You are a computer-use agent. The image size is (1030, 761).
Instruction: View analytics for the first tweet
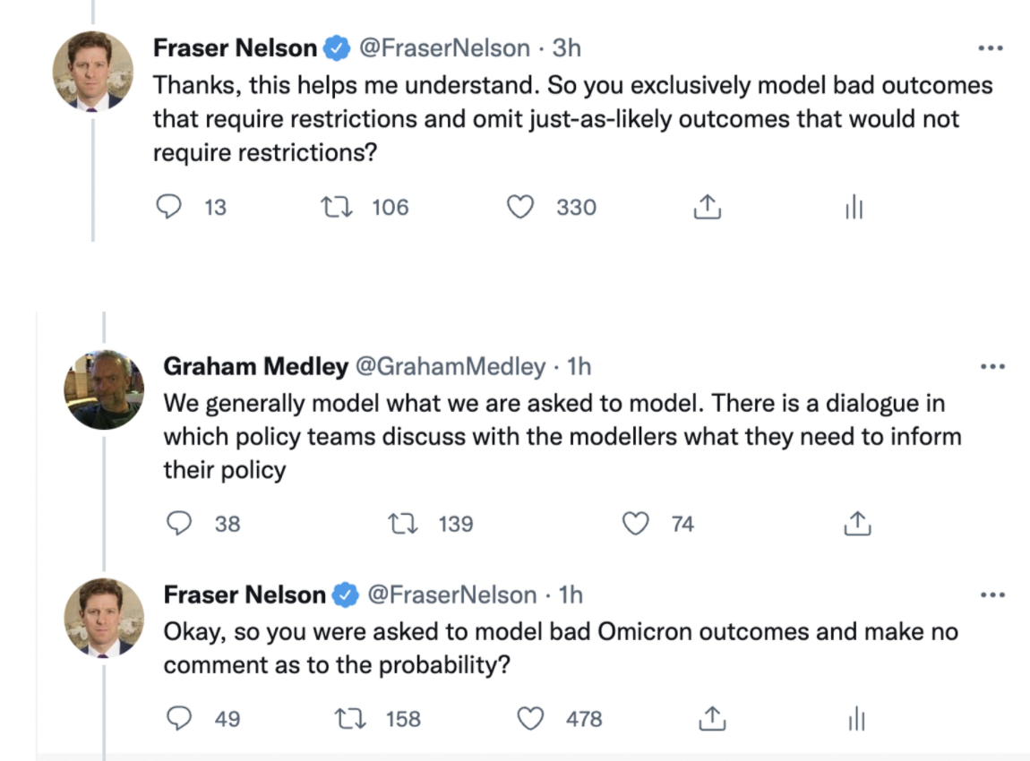854,209
